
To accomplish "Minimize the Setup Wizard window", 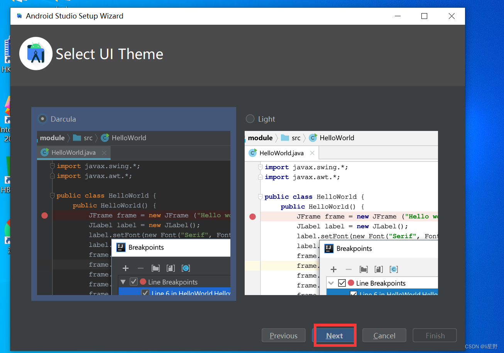I will pyautogui.click(x=397, y=16).
